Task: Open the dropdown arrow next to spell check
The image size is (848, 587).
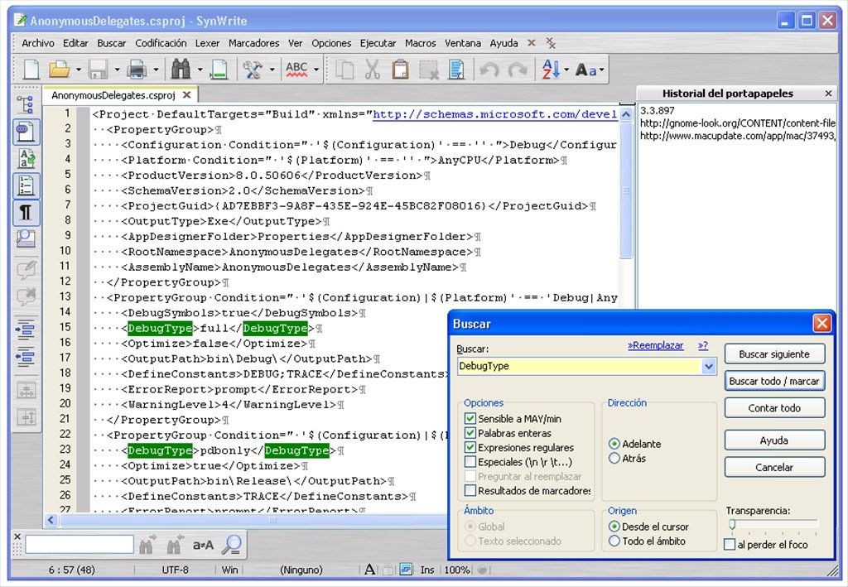Action: (x=316, y=70)
